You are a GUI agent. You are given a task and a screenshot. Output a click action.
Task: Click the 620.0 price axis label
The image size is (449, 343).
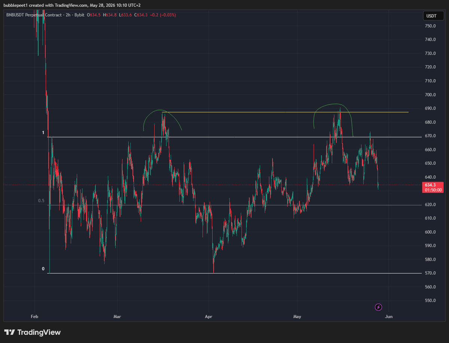[430, 204]
